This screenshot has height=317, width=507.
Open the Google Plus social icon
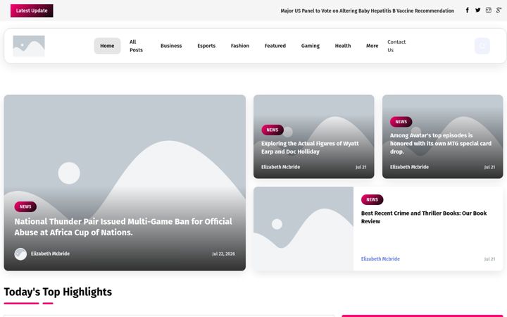tap(499, 11)
